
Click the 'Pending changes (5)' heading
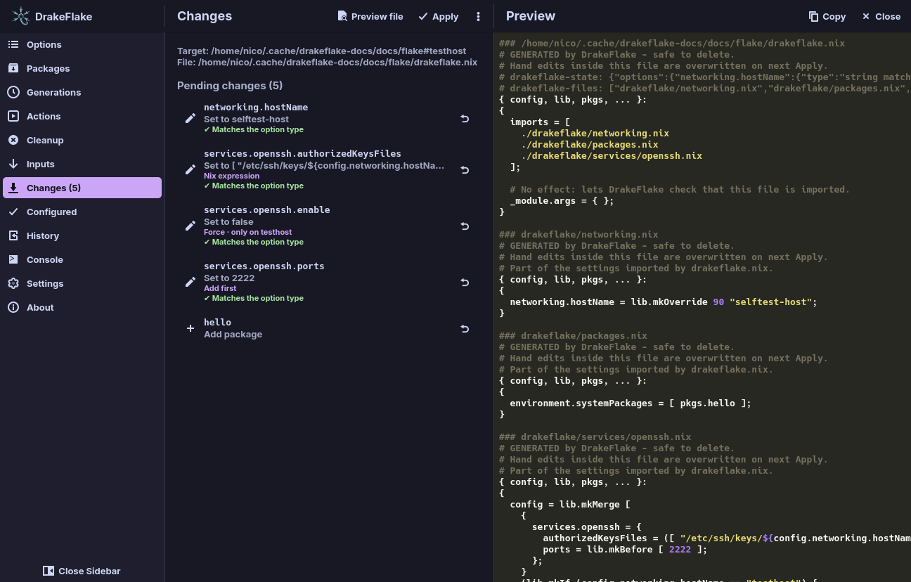point(230,86)
